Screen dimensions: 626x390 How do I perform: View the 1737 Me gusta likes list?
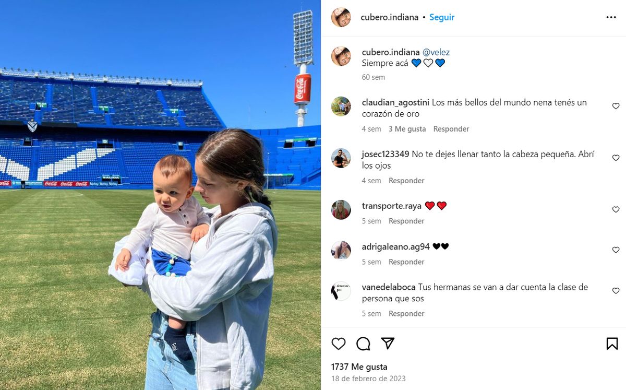[x=359, y=367]
